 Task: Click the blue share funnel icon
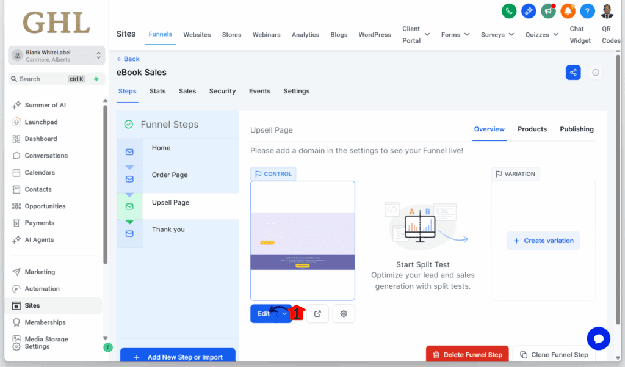coord(573,73)
